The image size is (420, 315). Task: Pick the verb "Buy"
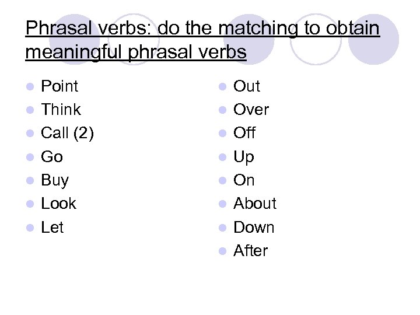coord(55,180)
